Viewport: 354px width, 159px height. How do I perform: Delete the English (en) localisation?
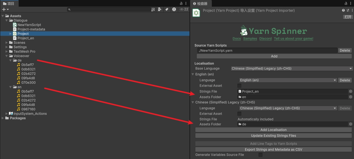point(345,80)
